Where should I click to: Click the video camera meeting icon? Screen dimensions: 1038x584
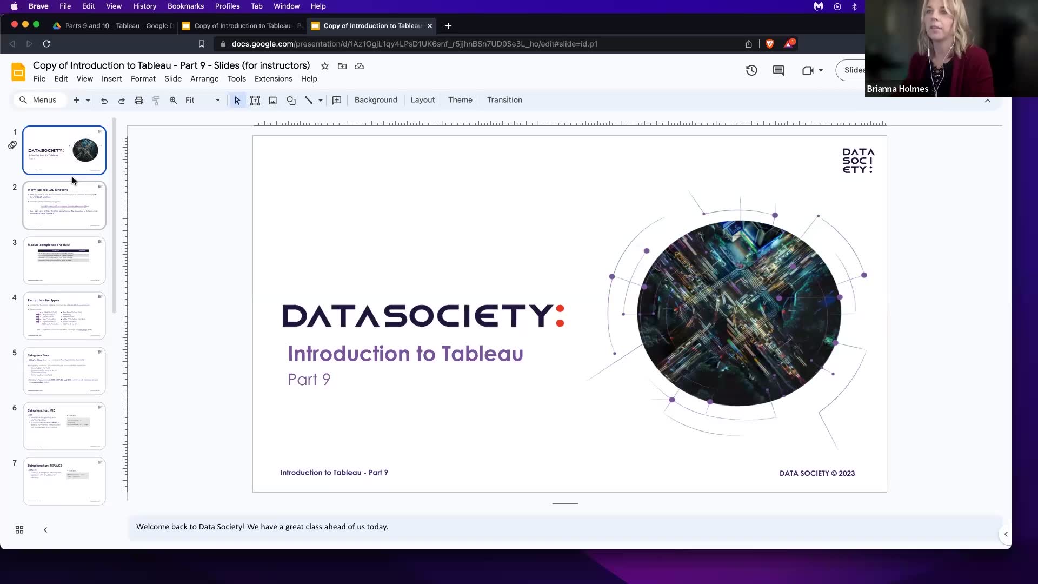pyautogui.click(x=808, y=70)
